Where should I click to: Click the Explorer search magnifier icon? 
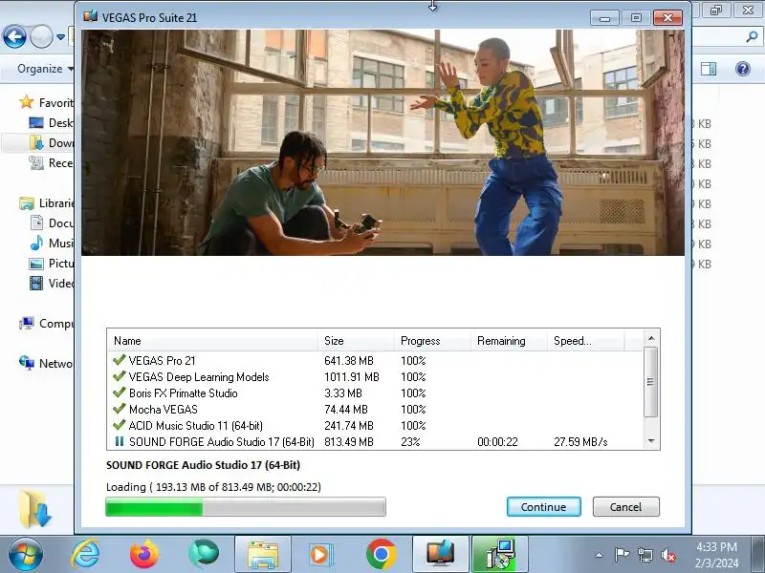(752, 36)
